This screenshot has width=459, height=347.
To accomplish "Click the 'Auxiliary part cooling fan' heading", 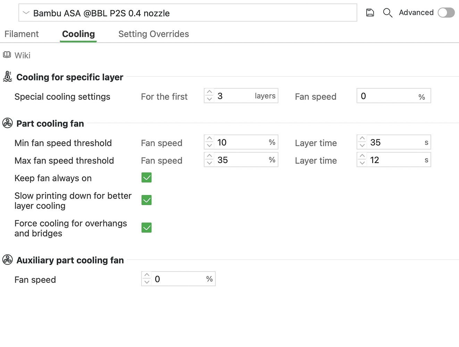I will coord(70,260).
